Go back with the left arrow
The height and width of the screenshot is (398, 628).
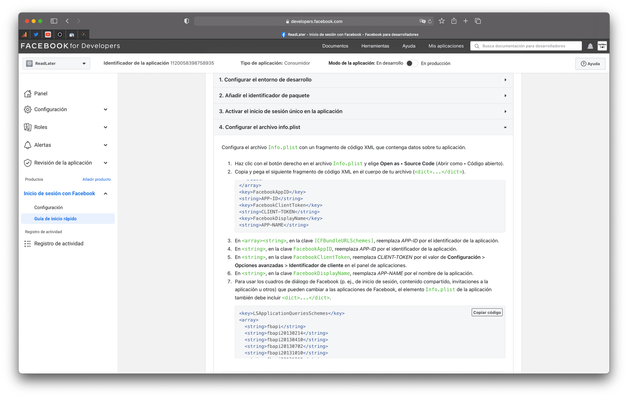click(x=67, y=21)
